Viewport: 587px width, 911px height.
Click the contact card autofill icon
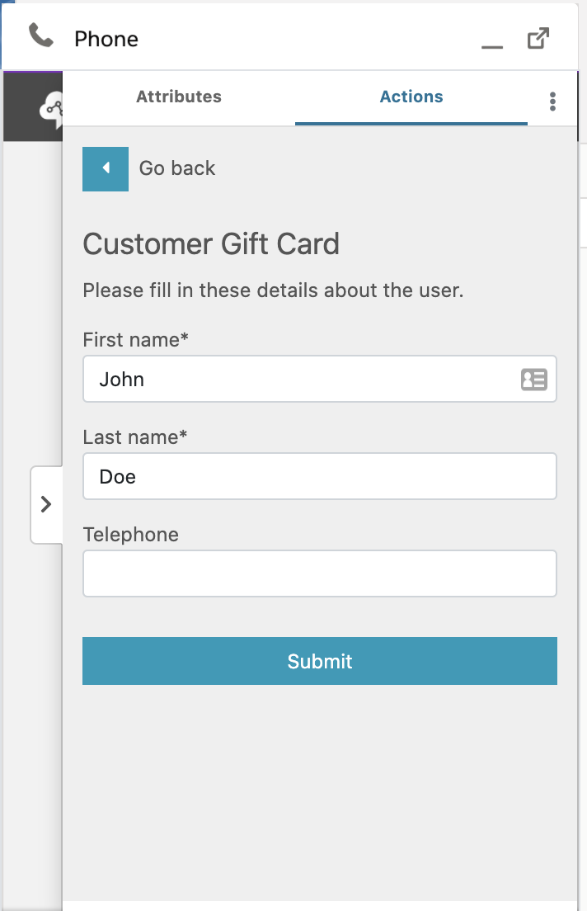tap(533, 380)
